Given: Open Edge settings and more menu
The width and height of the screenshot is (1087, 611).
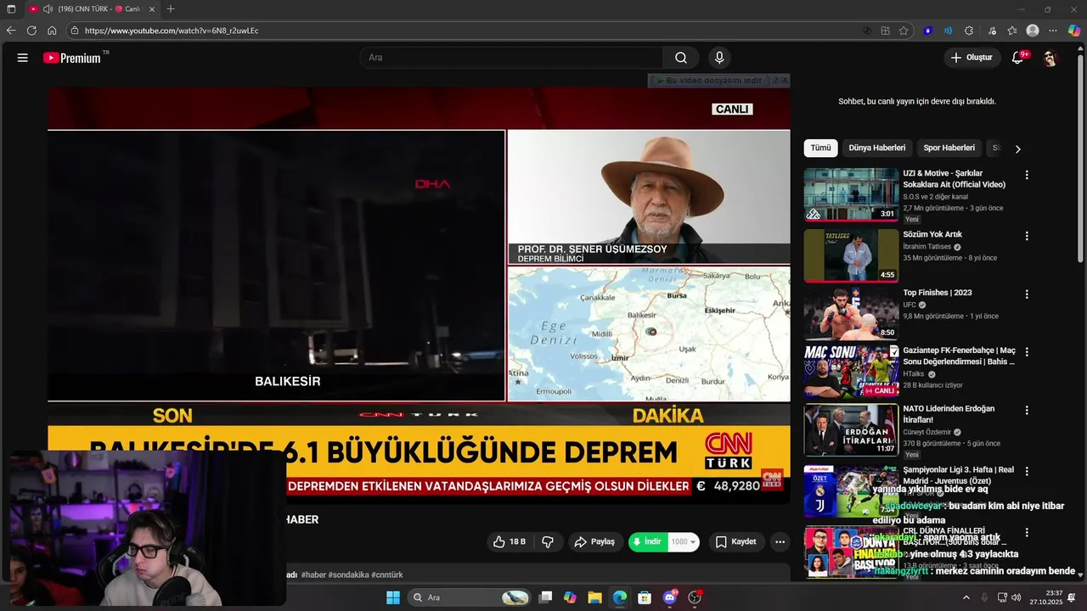Looking at the screenshot, I should click(1053, 31).
